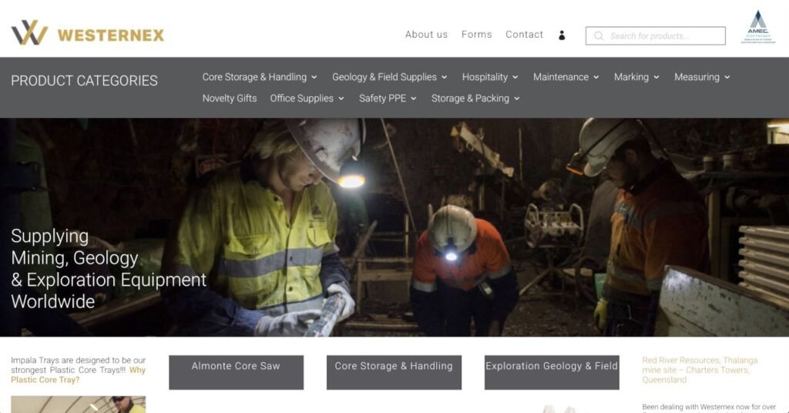Screen dimensions: 789x413
Task: Click the Westernex logo
Action: click(x=88, y=34)
